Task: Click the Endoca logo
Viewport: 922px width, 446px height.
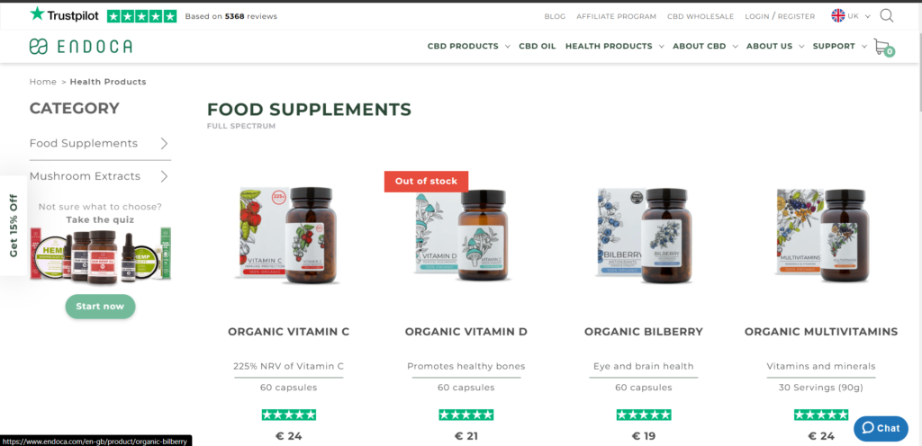Action: click(x=80, y=47)
